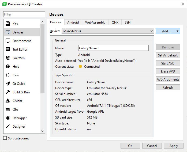The width and height of the screenshot is (187, 152).
Task: Click the OS version Android 7.1.1 text
Action: 111,106
